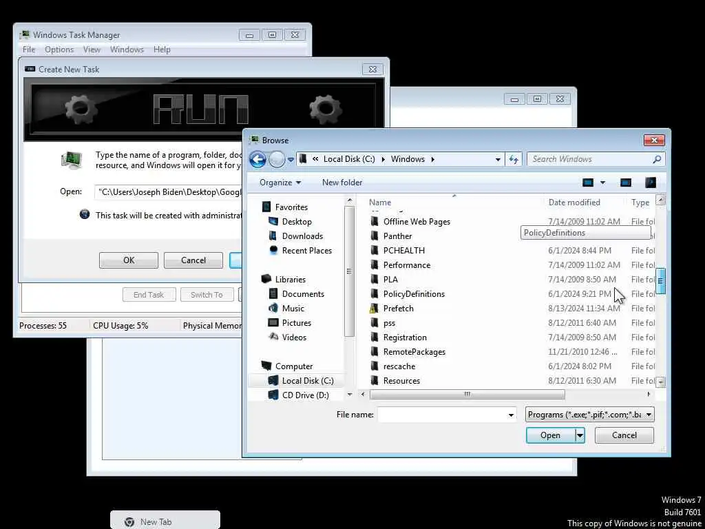Click the Performance folder icon

coord(374,265)
